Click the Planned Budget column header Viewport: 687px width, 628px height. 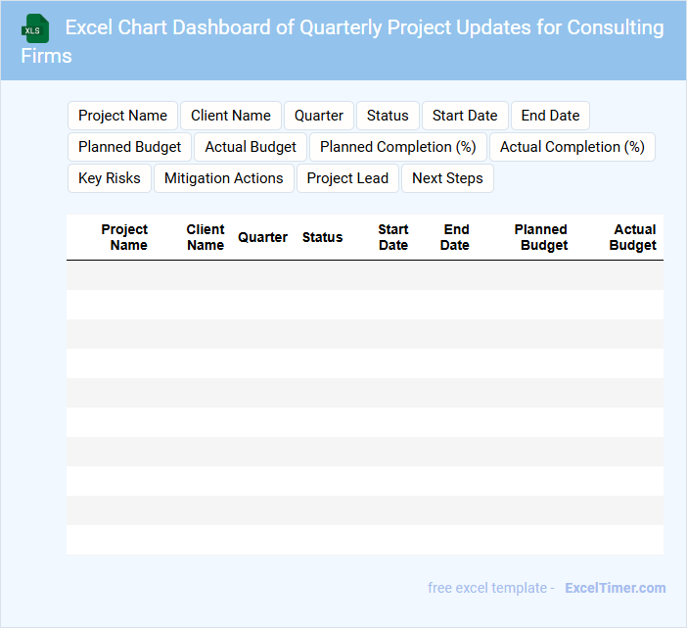542,237
